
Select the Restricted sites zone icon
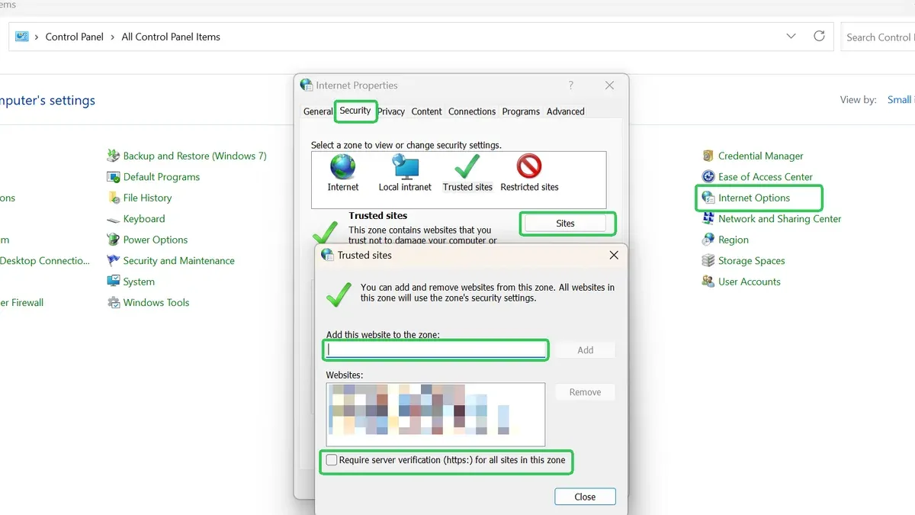click(x=529, y=166)
